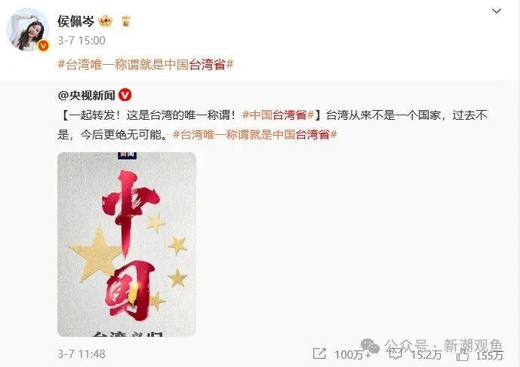This screenshot has width=520, height=367.
Task: Click the 3-7 15:00 post timestamp
Action: coord(82,41)
